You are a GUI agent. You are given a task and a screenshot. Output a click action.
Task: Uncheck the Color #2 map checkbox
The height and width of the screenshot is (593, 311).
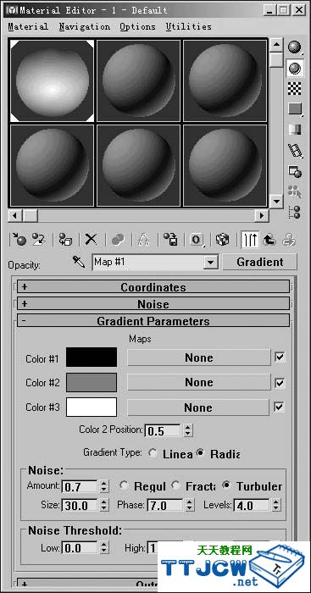[x=280, y=382]
